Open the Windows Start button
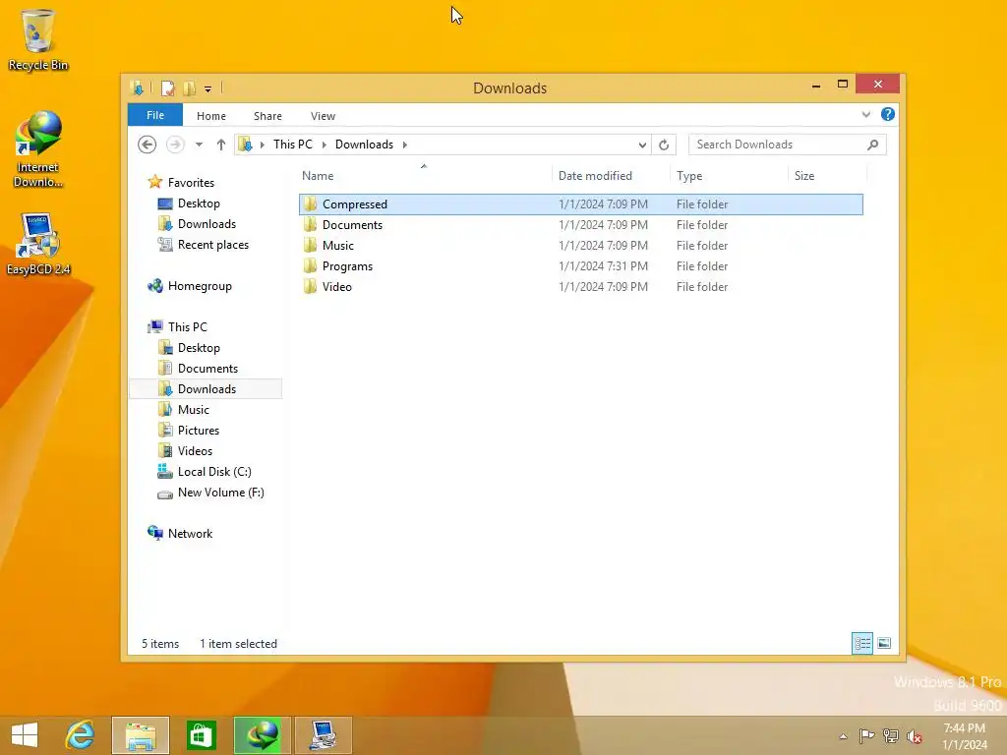Viewport: 1007px width, 755px height. [x=25, y=735]
